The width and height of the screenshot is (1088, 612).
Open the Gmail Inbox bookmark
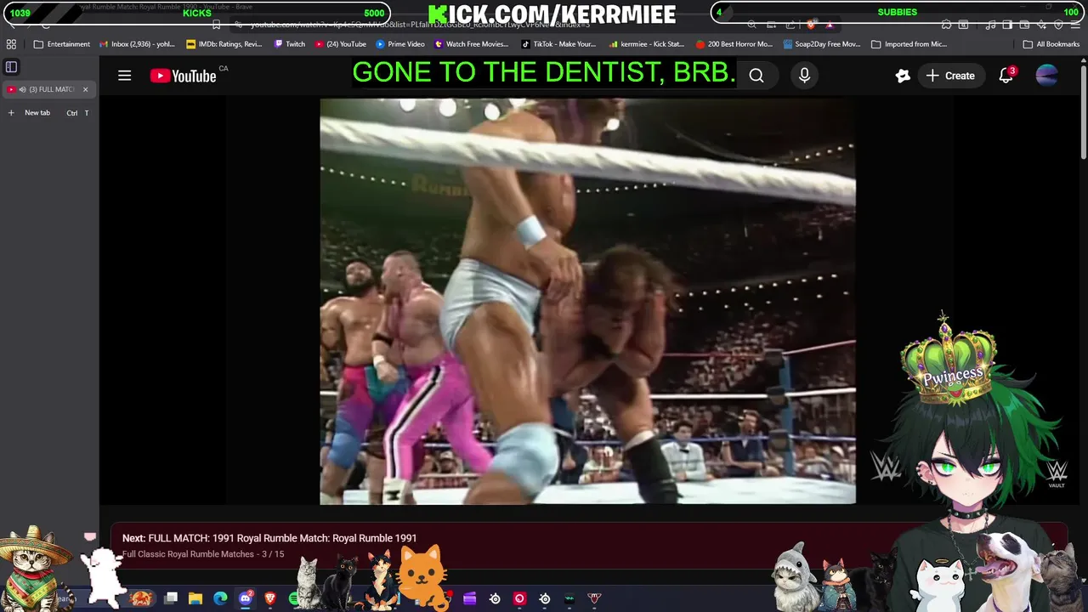coord(137,44)
